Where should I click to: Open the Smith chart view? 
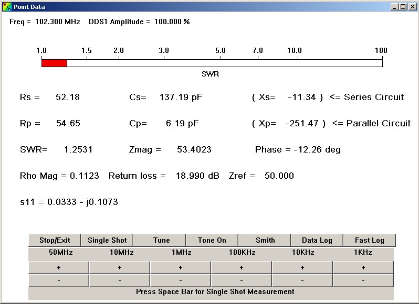coord(265,240)
